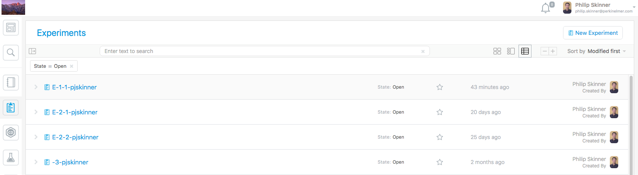Click the search magnifier sidebar icon
This screenshot has height=175, width=638.
11,53
